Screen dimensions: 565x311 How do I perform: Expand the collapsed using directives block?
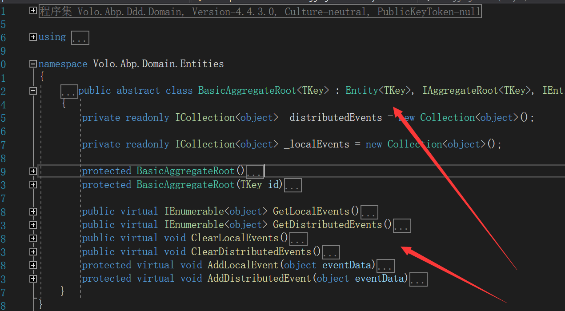33,37
